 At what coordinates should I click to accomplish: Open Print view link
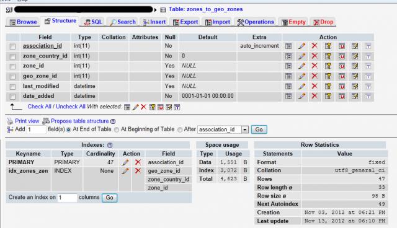pos(27,121)
